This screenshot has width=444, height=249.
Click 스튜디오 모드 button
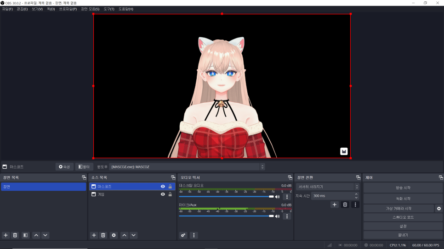click(403, 217)
